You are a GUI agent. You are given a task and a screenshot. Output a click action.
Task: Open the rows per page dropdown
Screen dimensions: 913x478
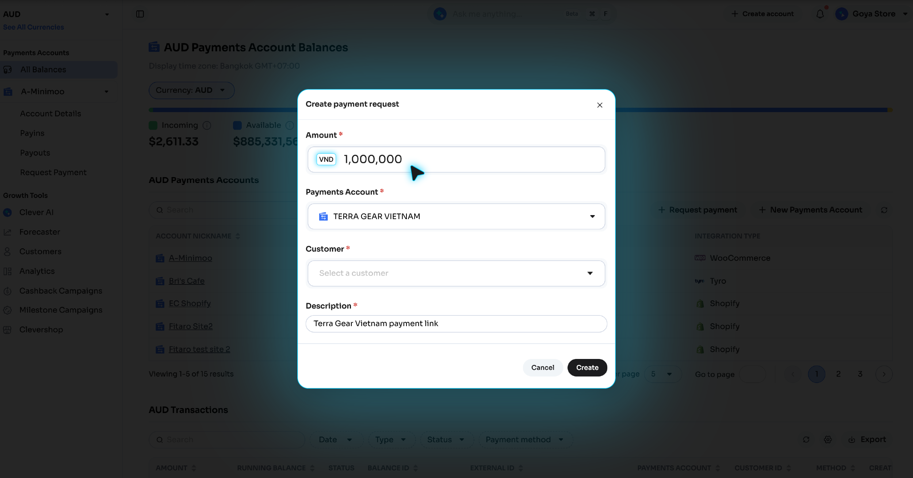pos(663,374)
